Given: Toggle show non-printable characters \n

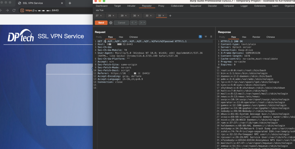Looking at the screenshot, I should click(206, 37).
